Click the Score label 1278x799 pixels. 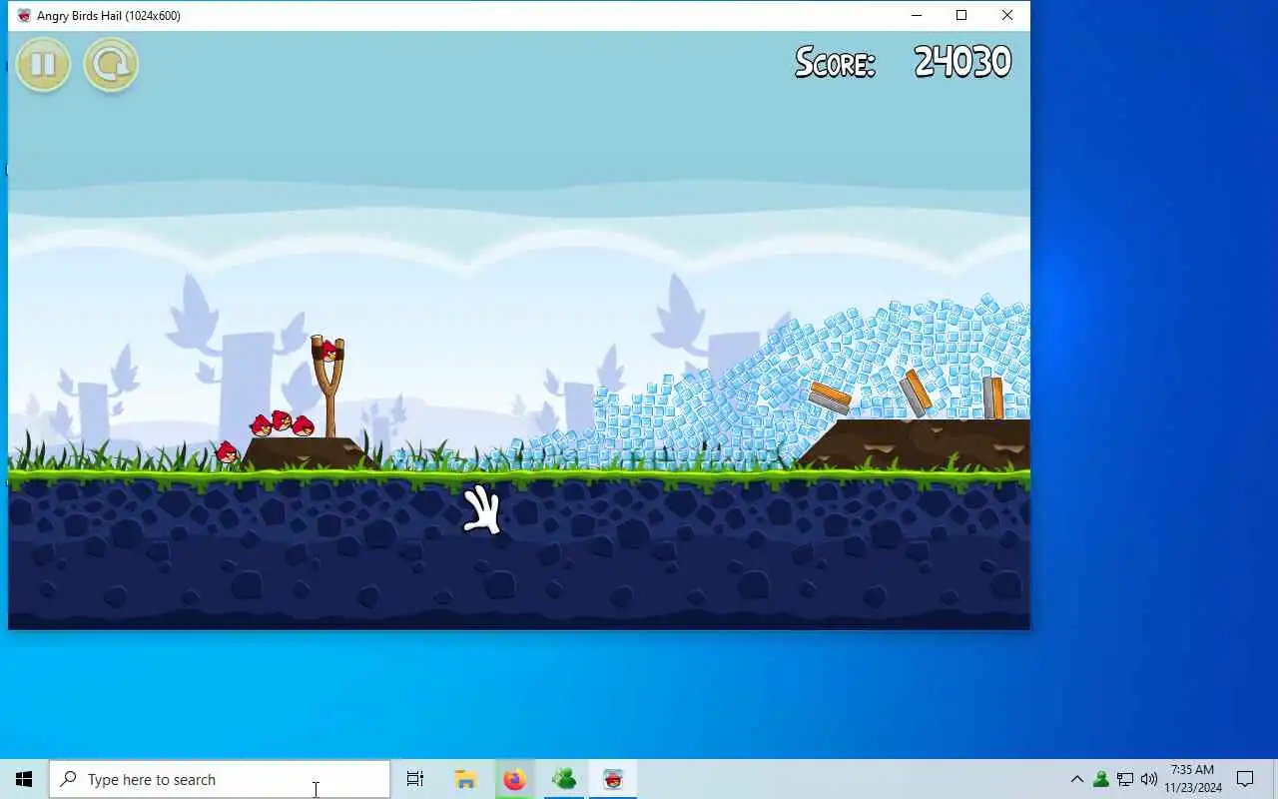[x=835, y=63]
